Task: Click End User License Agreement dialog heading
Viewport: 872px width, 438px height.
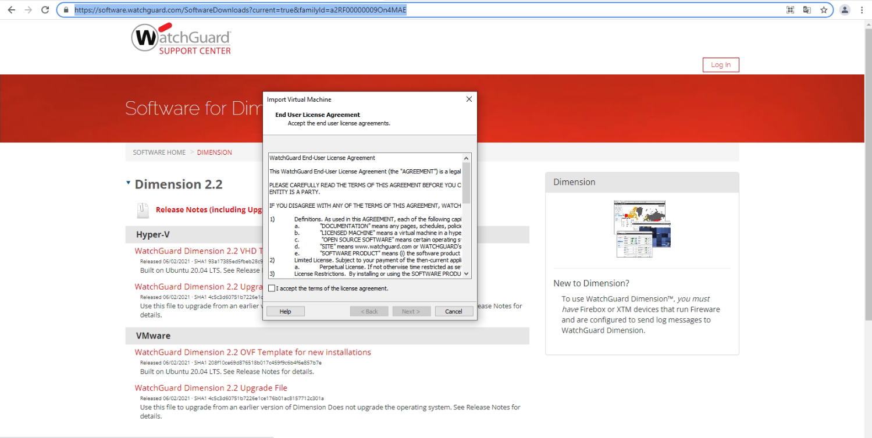Action: (318, 115)
